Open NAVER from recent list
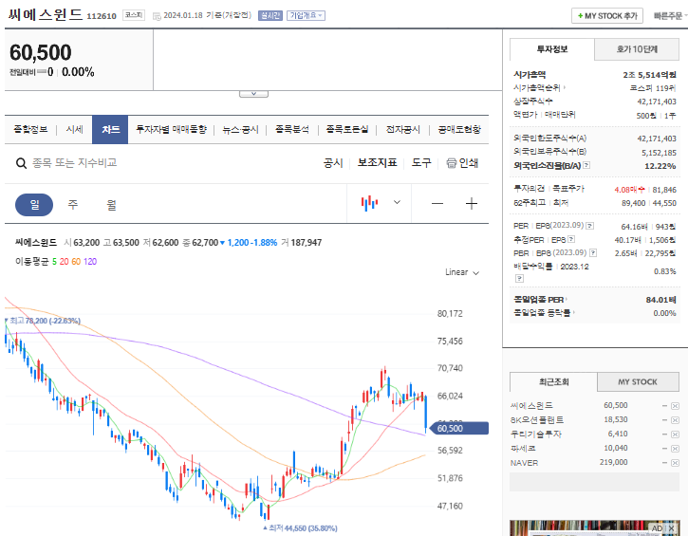 [x=525, y=463]
